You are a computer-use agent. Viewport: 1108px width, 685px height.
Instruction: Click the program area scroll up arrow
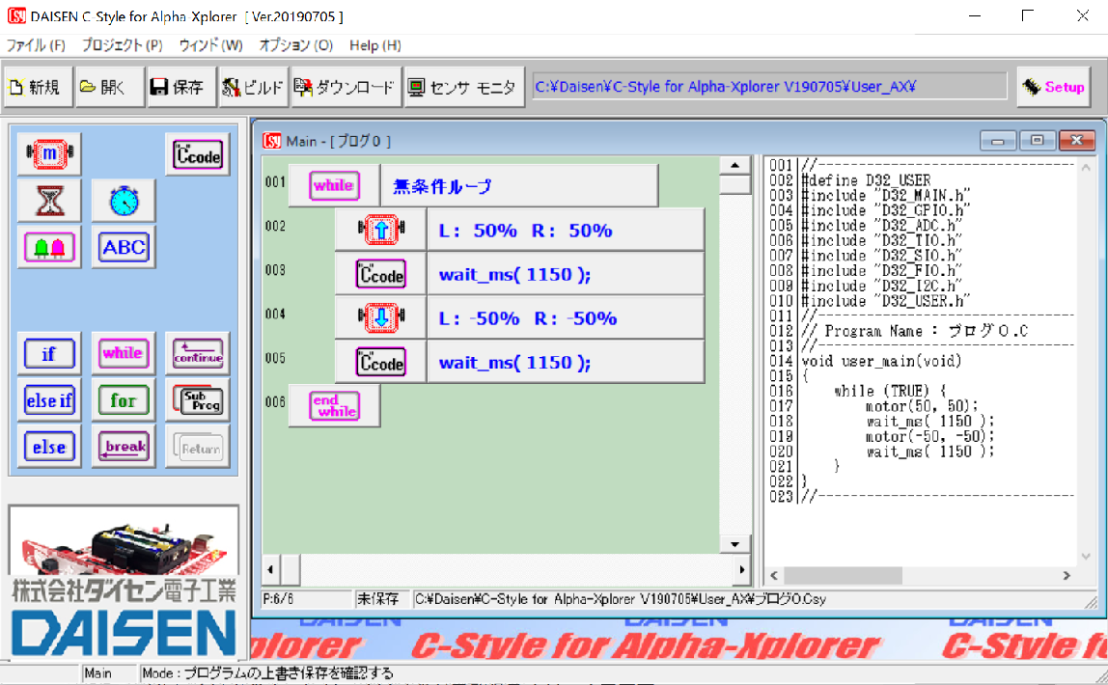[x=734, y=165]
